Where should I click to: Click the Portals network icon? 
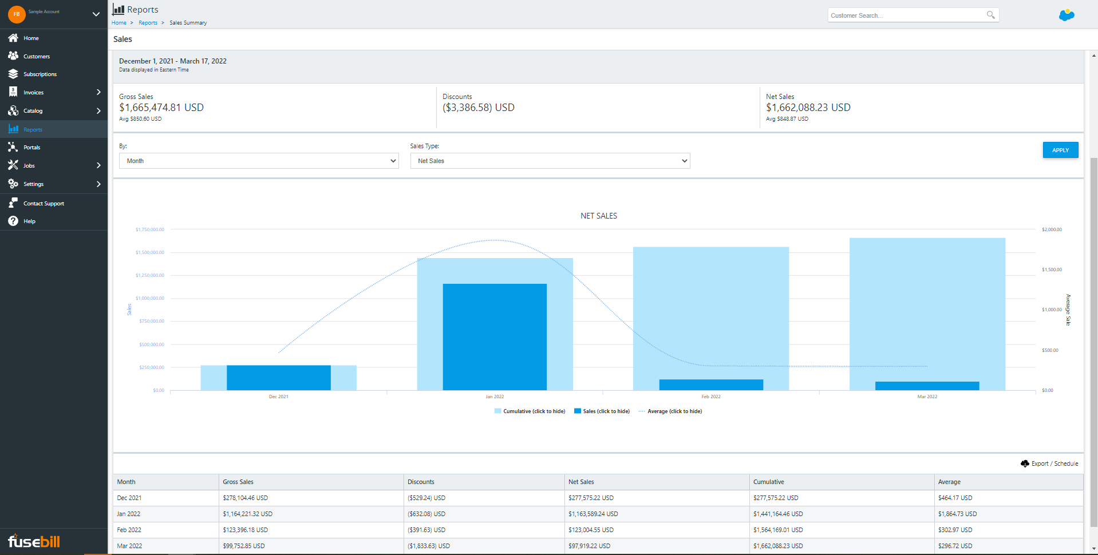click(13, 147)
